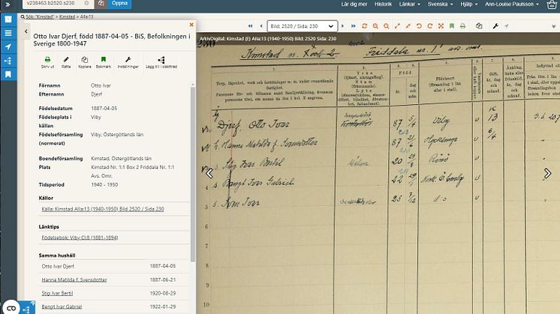The width and height of the screenshot is (560, 314).
Task: Show the previous page with the image's left chevron
Action: click(x=209, y=174)
